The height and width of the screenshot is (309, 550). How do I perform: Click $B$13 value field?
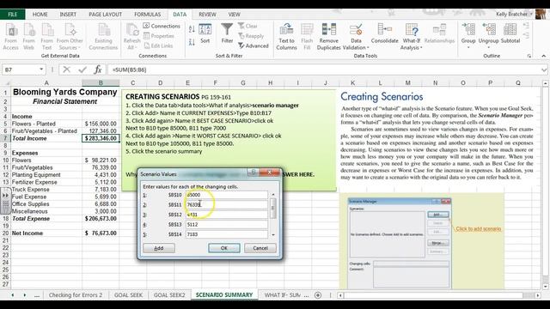(226, 224)
